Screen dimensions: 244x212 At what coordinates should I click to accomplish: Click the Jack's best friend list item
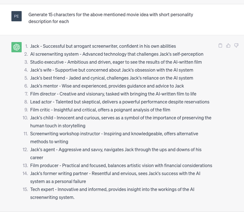pyautogui.click(x=111, y=78)
